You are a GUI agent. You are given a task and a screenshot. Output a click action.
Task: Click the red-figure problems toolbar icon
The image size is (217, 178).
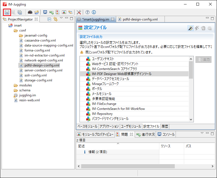click(58, 12)
